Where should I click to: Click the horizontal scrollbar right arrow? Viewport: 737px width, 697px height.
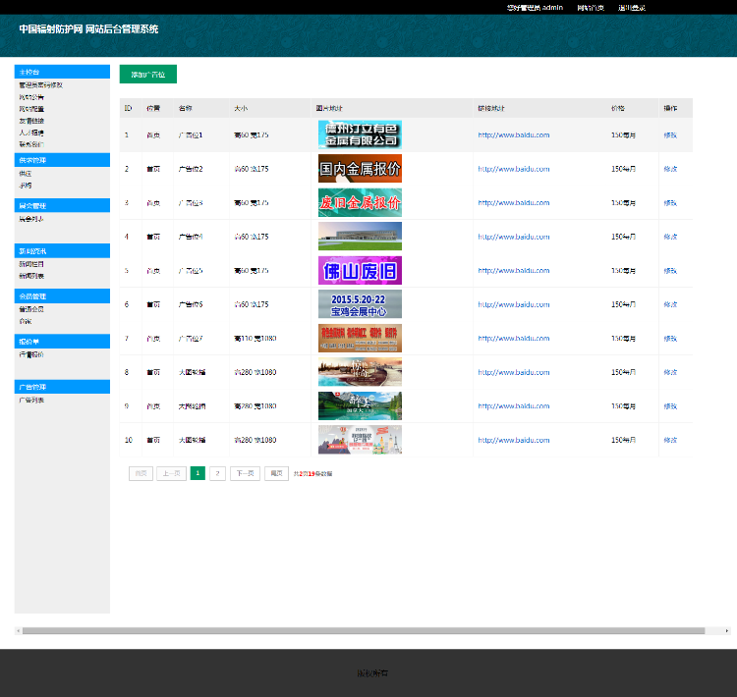[727, 630]
